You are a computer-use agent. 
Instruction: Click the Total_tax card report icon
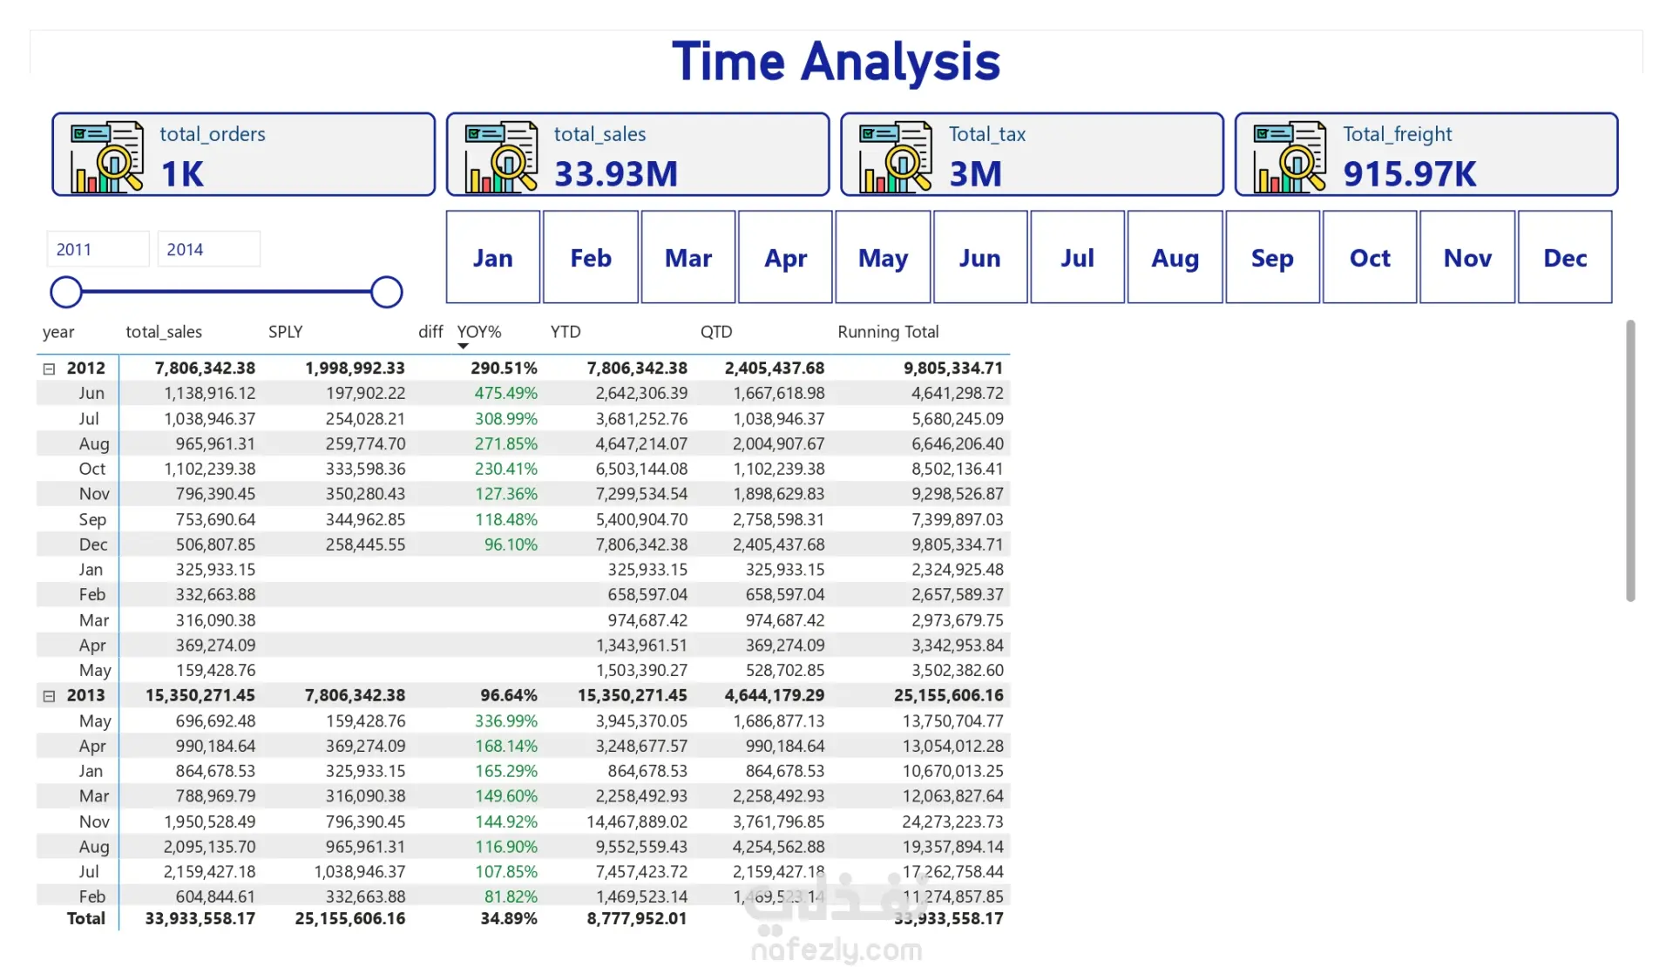(x=895, y=157)
